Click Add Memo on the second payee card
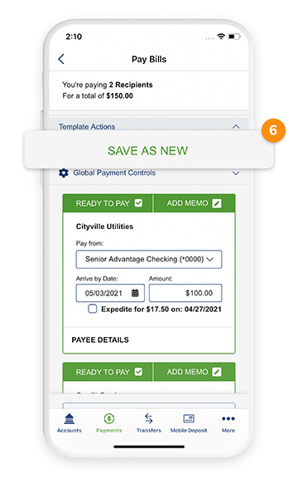 point(194,372)
